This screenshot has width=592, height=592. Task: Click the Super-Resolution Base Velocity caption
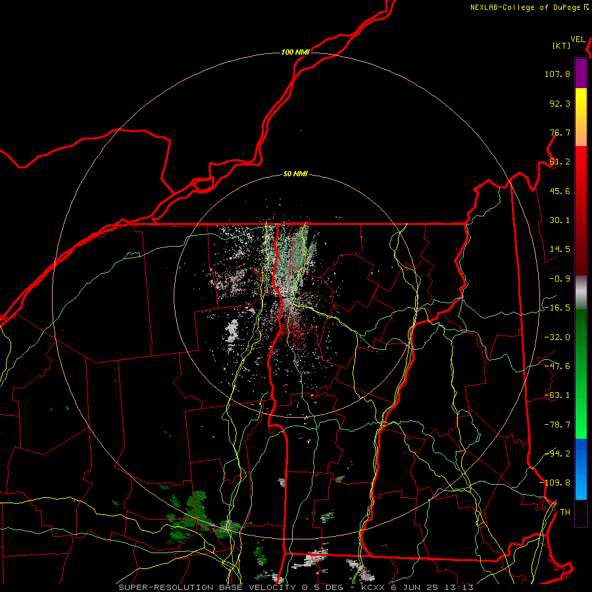296,587
